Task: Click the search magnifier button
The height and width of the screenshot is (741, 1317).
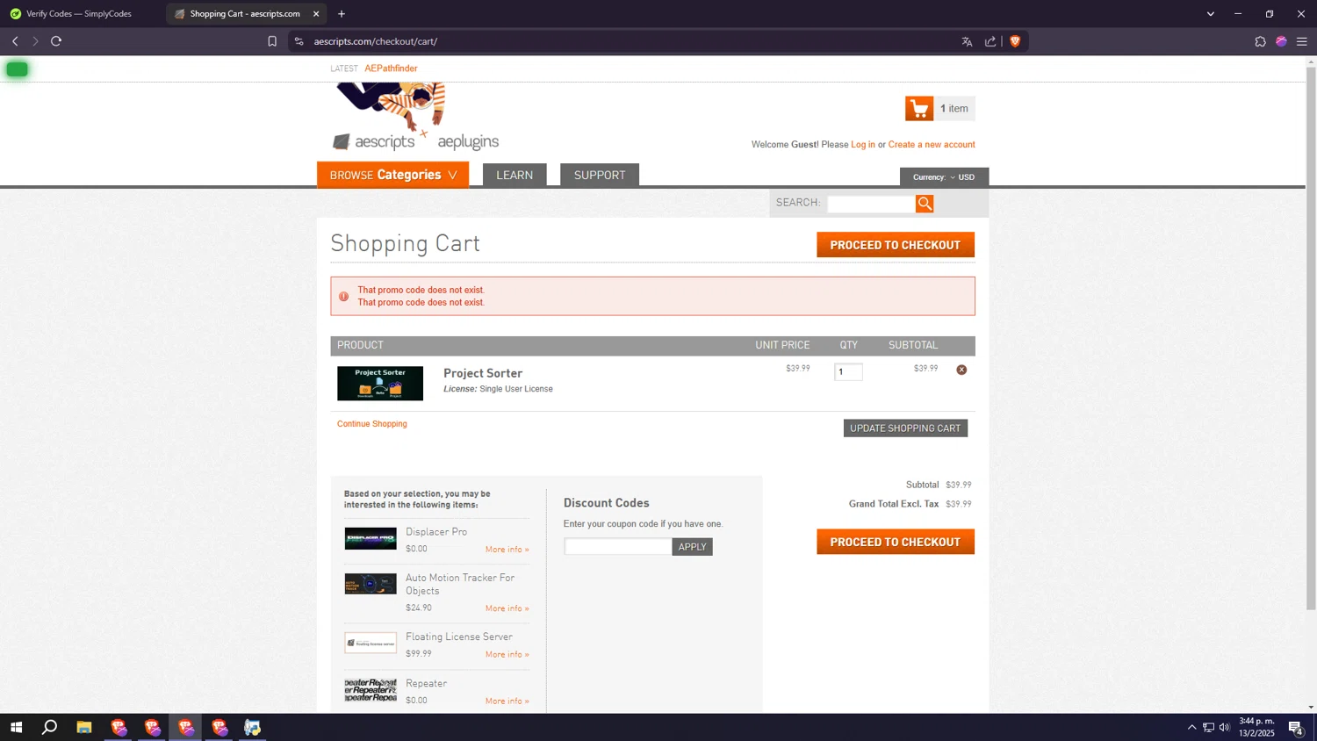Action: tap(925, 204)
